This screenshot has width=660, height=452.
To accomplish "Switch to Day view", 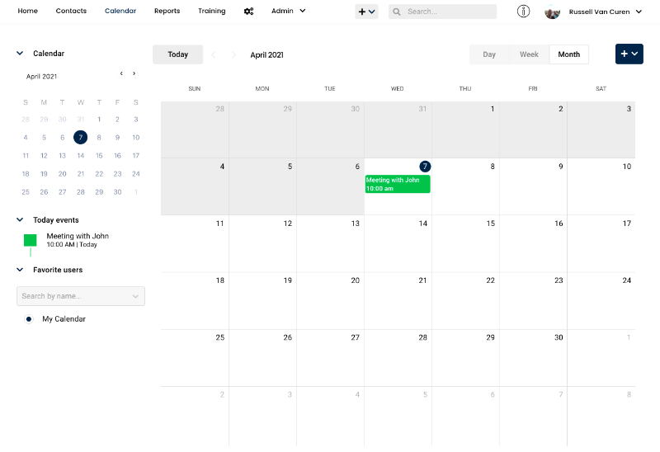I will coord(489,54).
